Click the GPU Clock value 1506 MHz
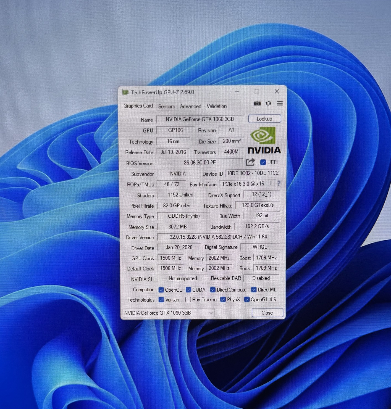This screenshot has width=391, height=409. [x=170, y=258]
